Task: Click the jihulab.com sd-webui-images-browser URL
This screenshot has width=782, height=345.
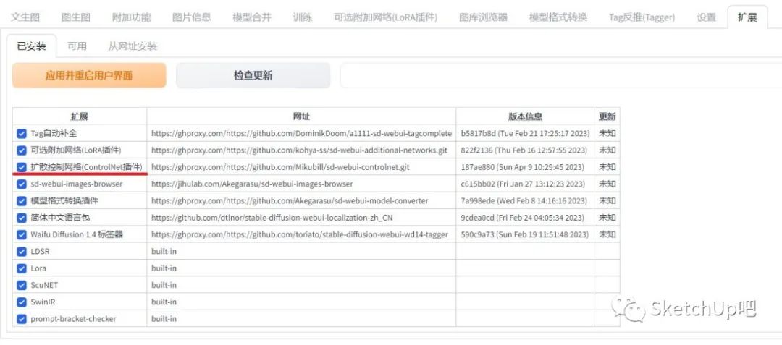Action: coord(252,184)
